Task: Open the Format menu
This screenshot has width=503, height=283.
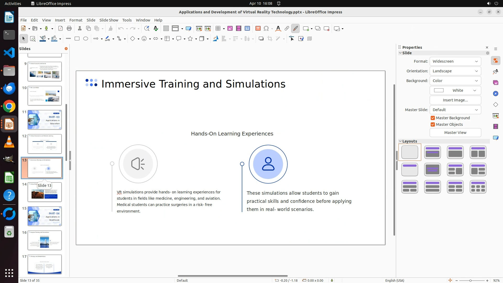Action: (x=76, y=20)
